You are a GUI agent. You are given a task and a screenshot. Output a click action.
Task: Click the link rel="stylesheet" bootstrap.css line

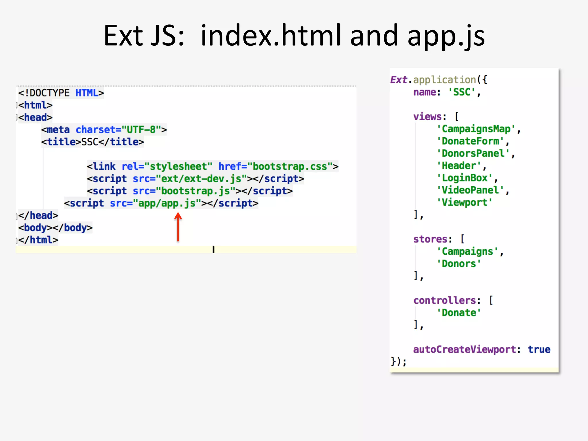213,167
